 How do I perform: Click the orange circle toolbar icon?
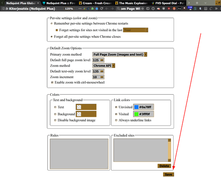point(174,9)
